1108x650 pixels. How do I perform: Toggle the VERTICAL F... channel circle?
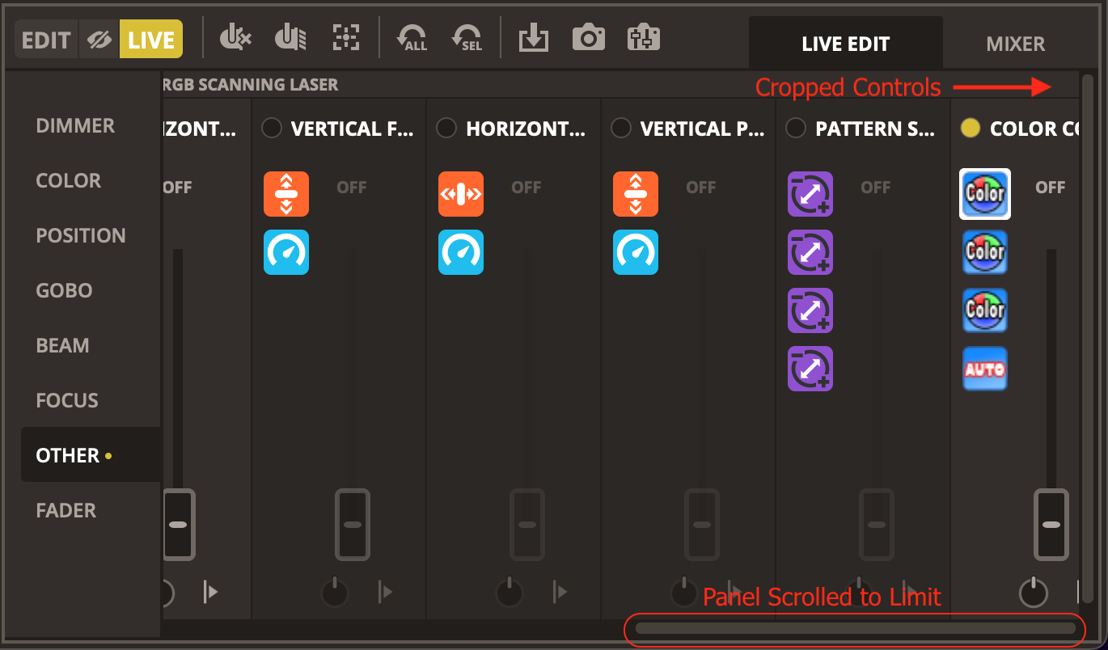pos(272,129)
